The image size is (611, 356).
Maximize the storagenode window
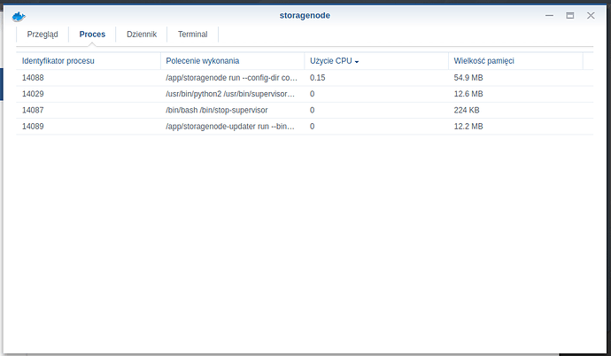569,16
